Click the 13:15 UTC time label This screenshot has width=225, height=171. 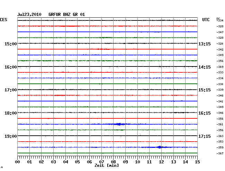[205, 44]
